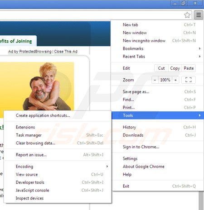Viewport: 204px width, 210px height.
Task: Select View source option
Action: [x=58, y=174]
